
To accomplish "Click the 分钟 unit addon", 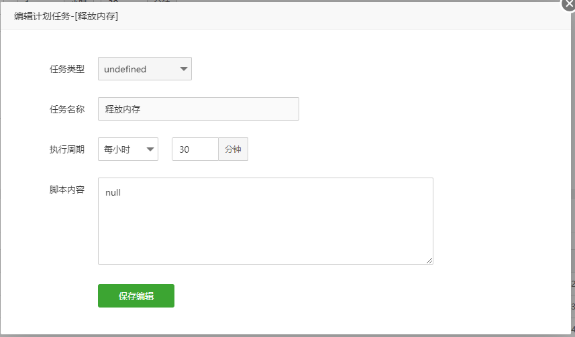I will [x=233, y=149].
